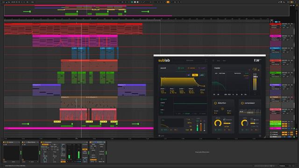Select the long magenta clip on bottom track
This screenshot has height=168, width=299.
click(79, 128)
